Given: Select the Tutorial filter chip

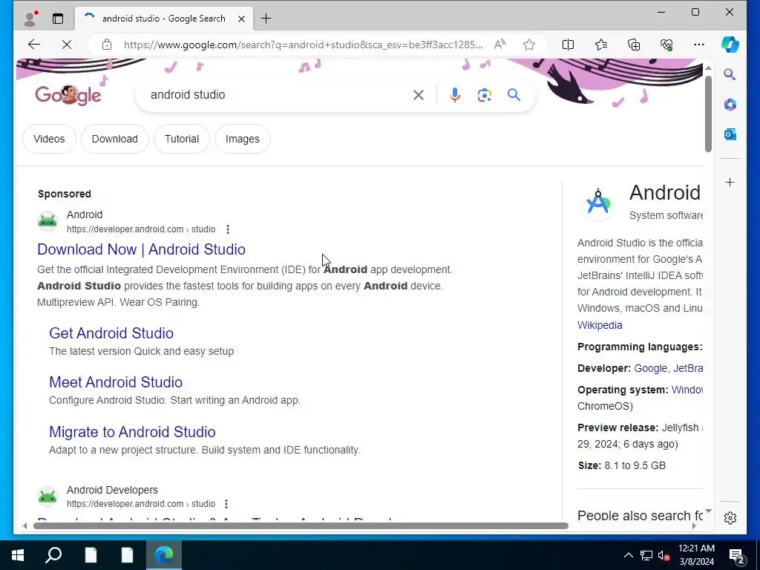Looking at the screenshot, I should [182, 139].
